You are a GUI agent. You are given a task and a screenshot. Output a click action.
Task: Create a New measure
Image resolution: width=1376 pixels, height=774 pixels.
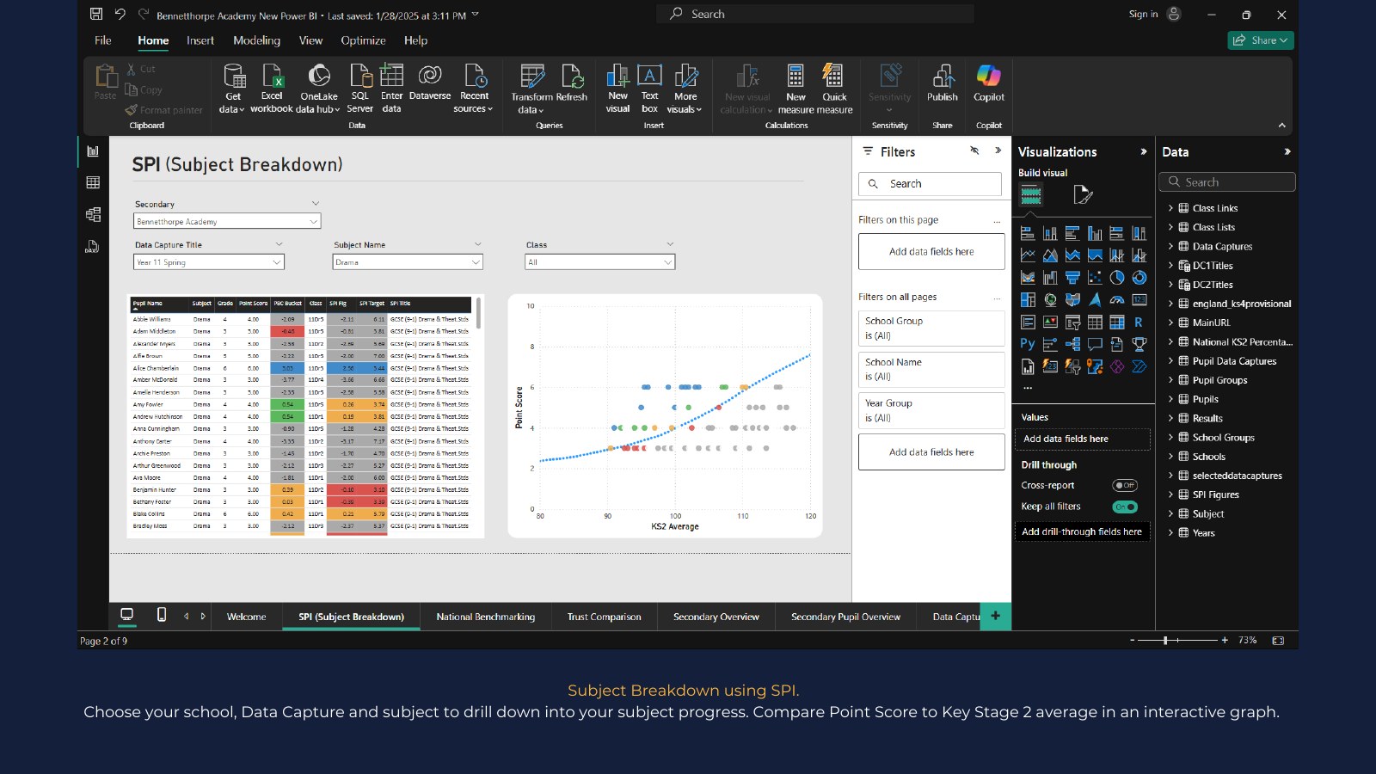pyautogui.click(x=795, y=89)
